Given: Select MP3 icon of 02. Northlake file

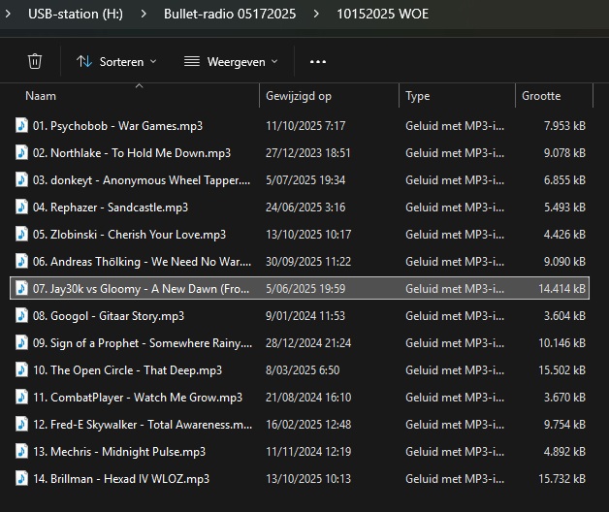Looking at the screenshot, I should tap(21, 152).
